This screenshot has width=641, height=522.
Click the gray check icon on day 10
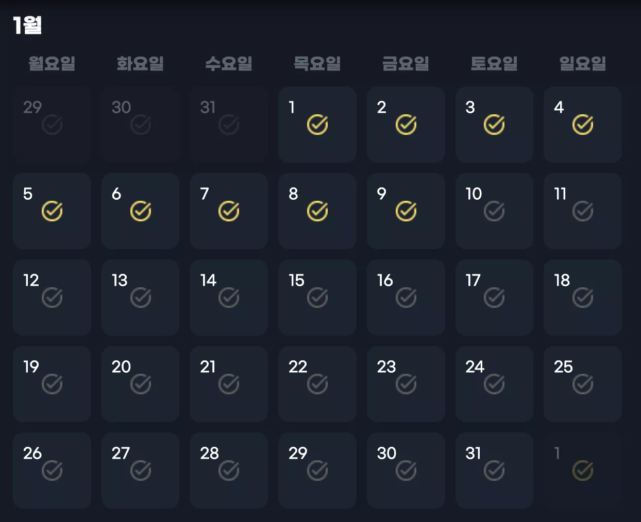tap(494, 211)
